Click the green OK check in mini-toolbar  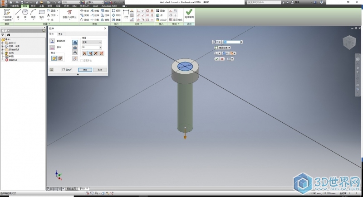click(217, 59)
